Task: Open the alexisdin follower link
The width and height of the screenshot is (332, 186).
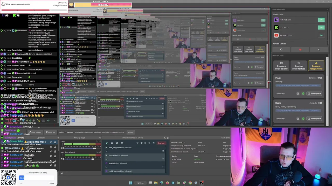Action: pos(112,163)
